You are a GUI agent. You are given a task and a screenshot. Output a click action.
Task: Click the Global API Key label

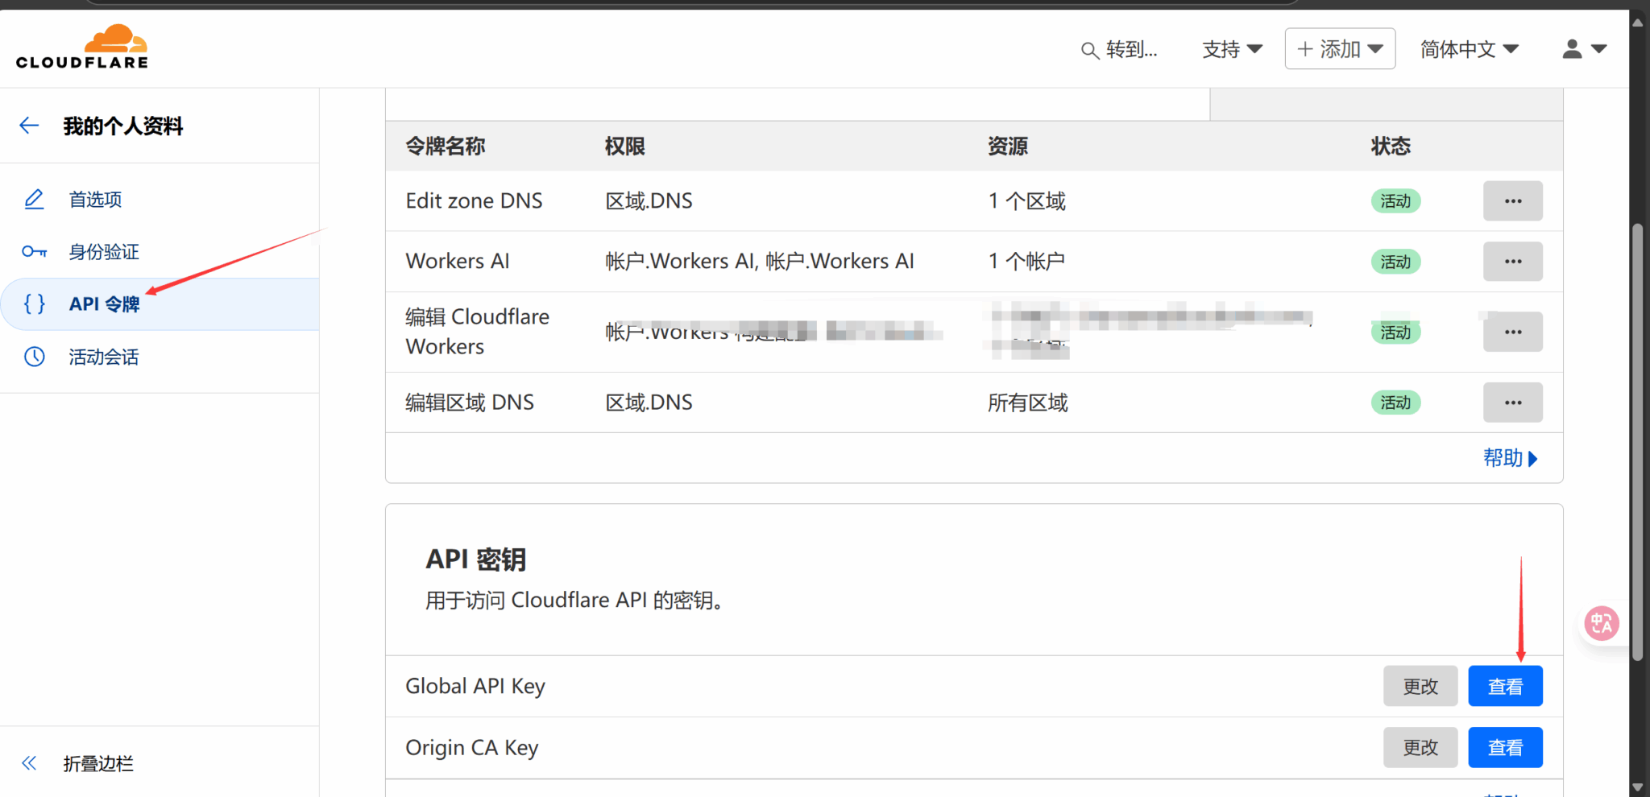pyautogui.click(x=475, y=686)
